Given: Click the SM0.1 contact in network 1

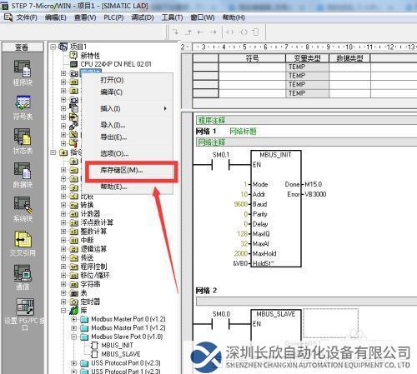Looking at the screenshot, I should (221, 165).
